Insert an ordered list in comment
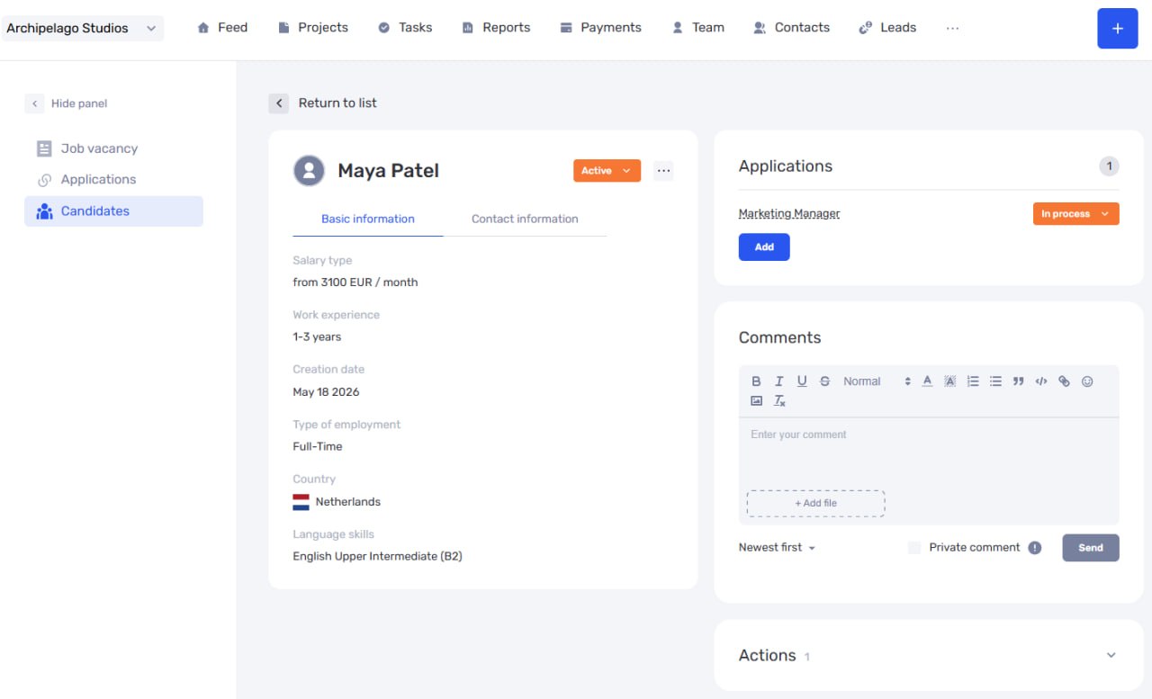The height and width of the screenshot is (699, 1152). [973, 381]
